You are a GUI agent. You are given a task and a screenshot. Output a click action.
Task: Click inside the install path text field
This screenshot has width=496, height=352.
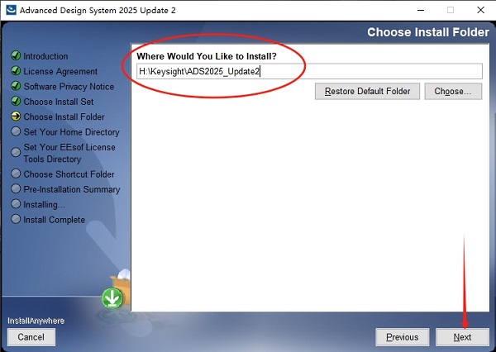[309, 71]
